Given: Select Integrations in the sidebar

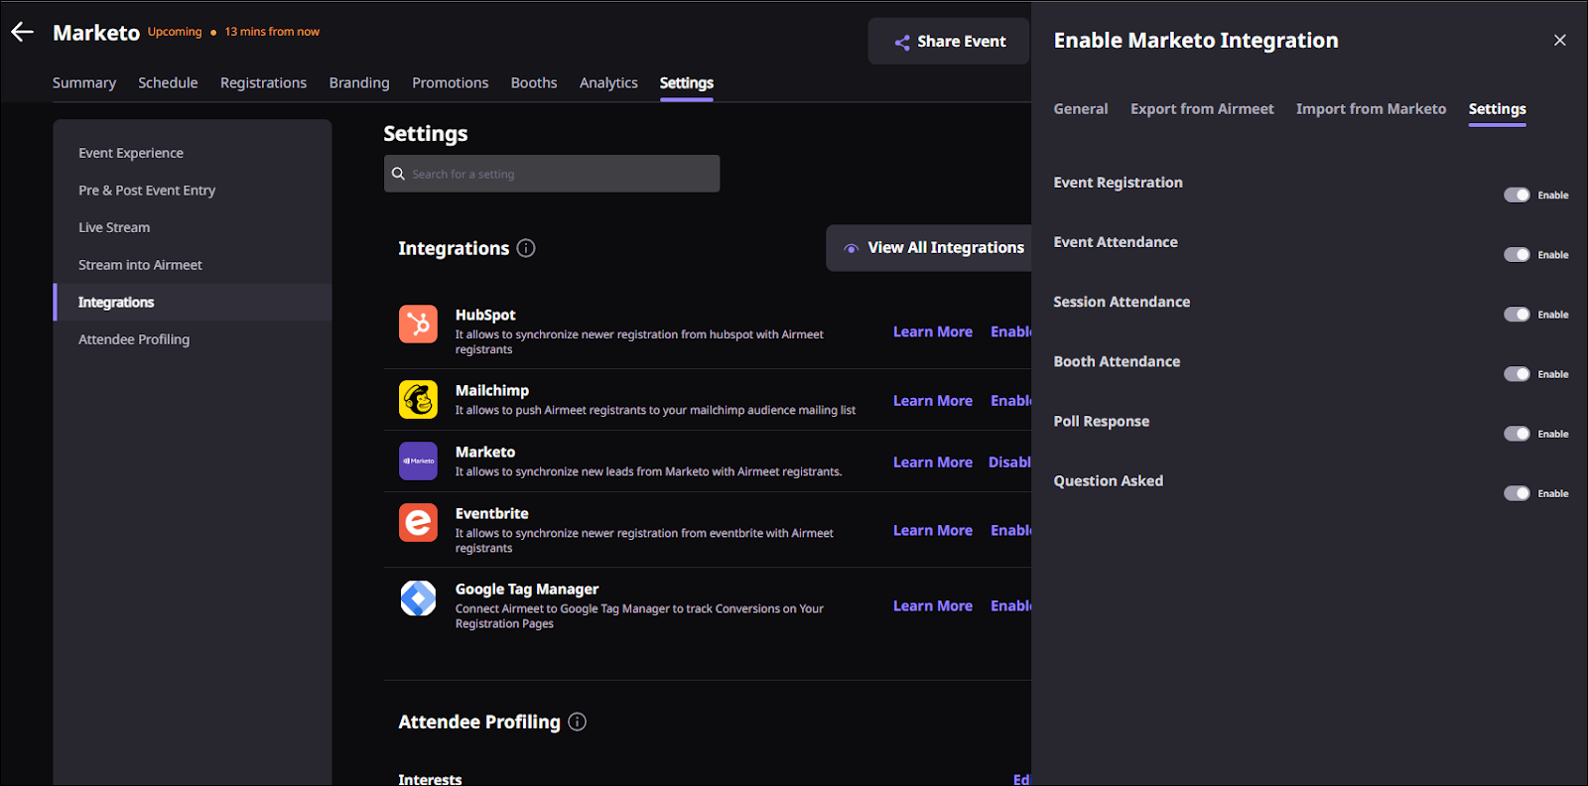Looking at the screenshot, I should coord(193,302).
